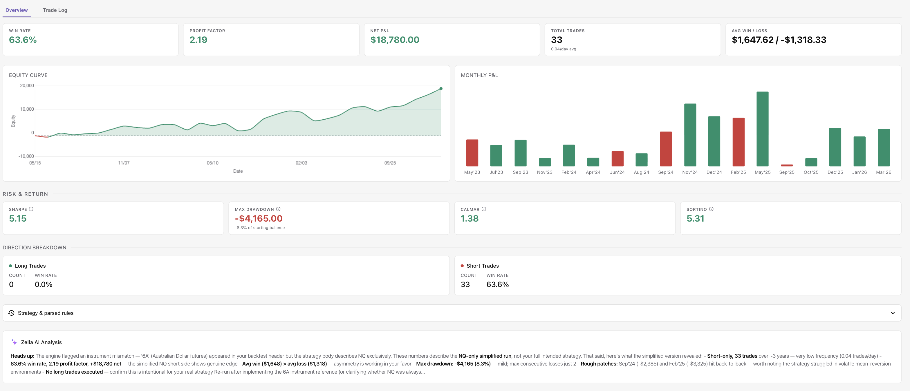
Task: Click the Dec'24 green bar
Action: coord(714,141)
